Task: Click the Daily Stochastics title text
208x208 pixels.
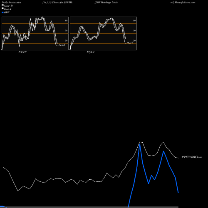Action: pos(11,2)
